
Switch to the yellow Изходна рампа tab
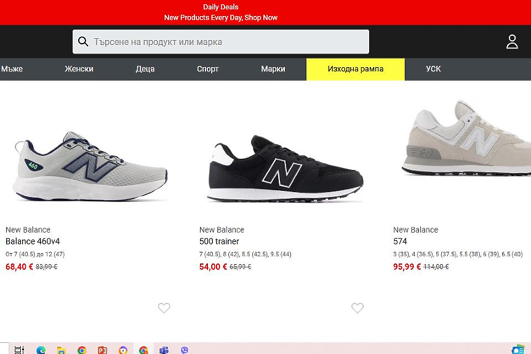355,69
